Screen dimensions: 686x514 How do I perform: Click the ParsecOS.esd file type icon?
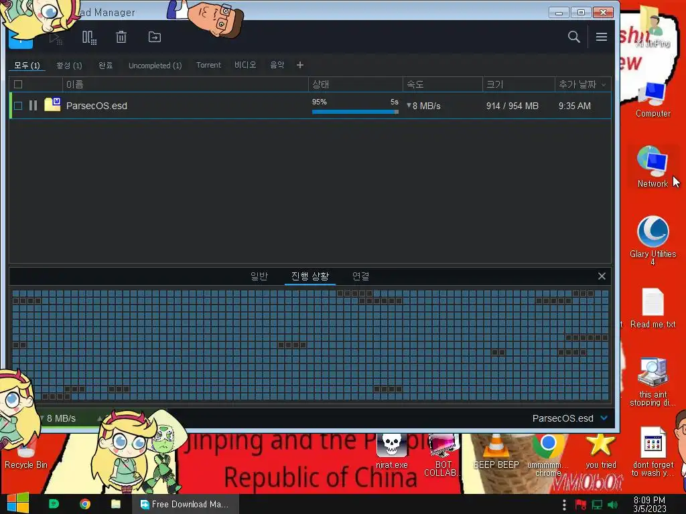pos(52,105)
